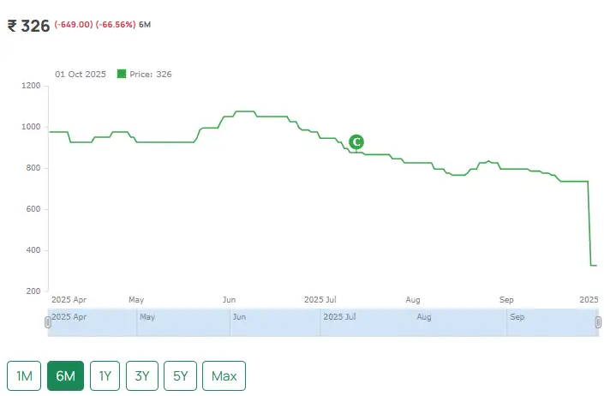The height and width of the screenshot is (396, 604).
Task: Click the Sep section in the navigator
Action: tap(551, 322)
